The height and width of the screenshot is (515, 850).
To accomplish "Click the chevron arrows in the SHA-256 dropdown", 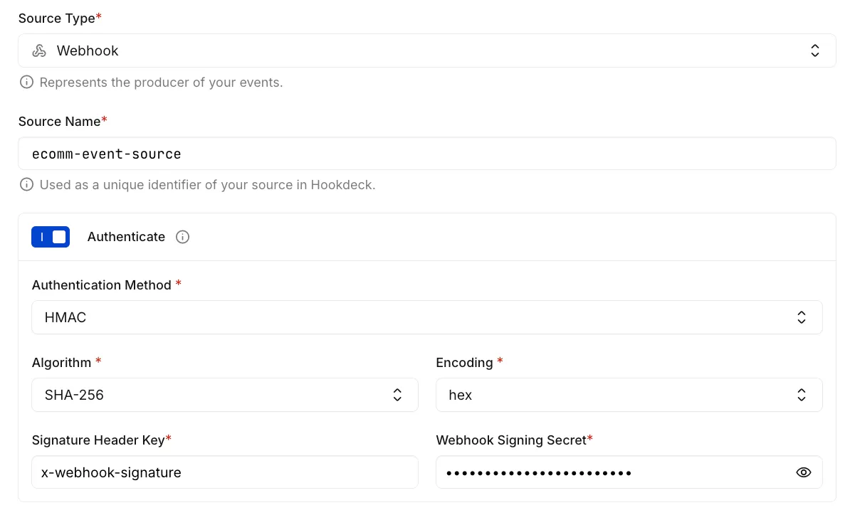I will click(397, 395).
